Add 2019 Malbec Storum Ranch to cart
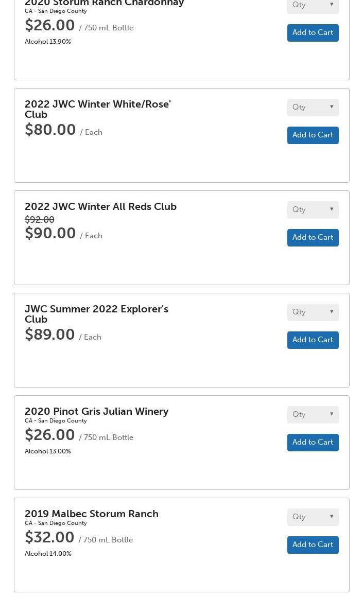Screen dimensions: 363x598 (313, 544)
